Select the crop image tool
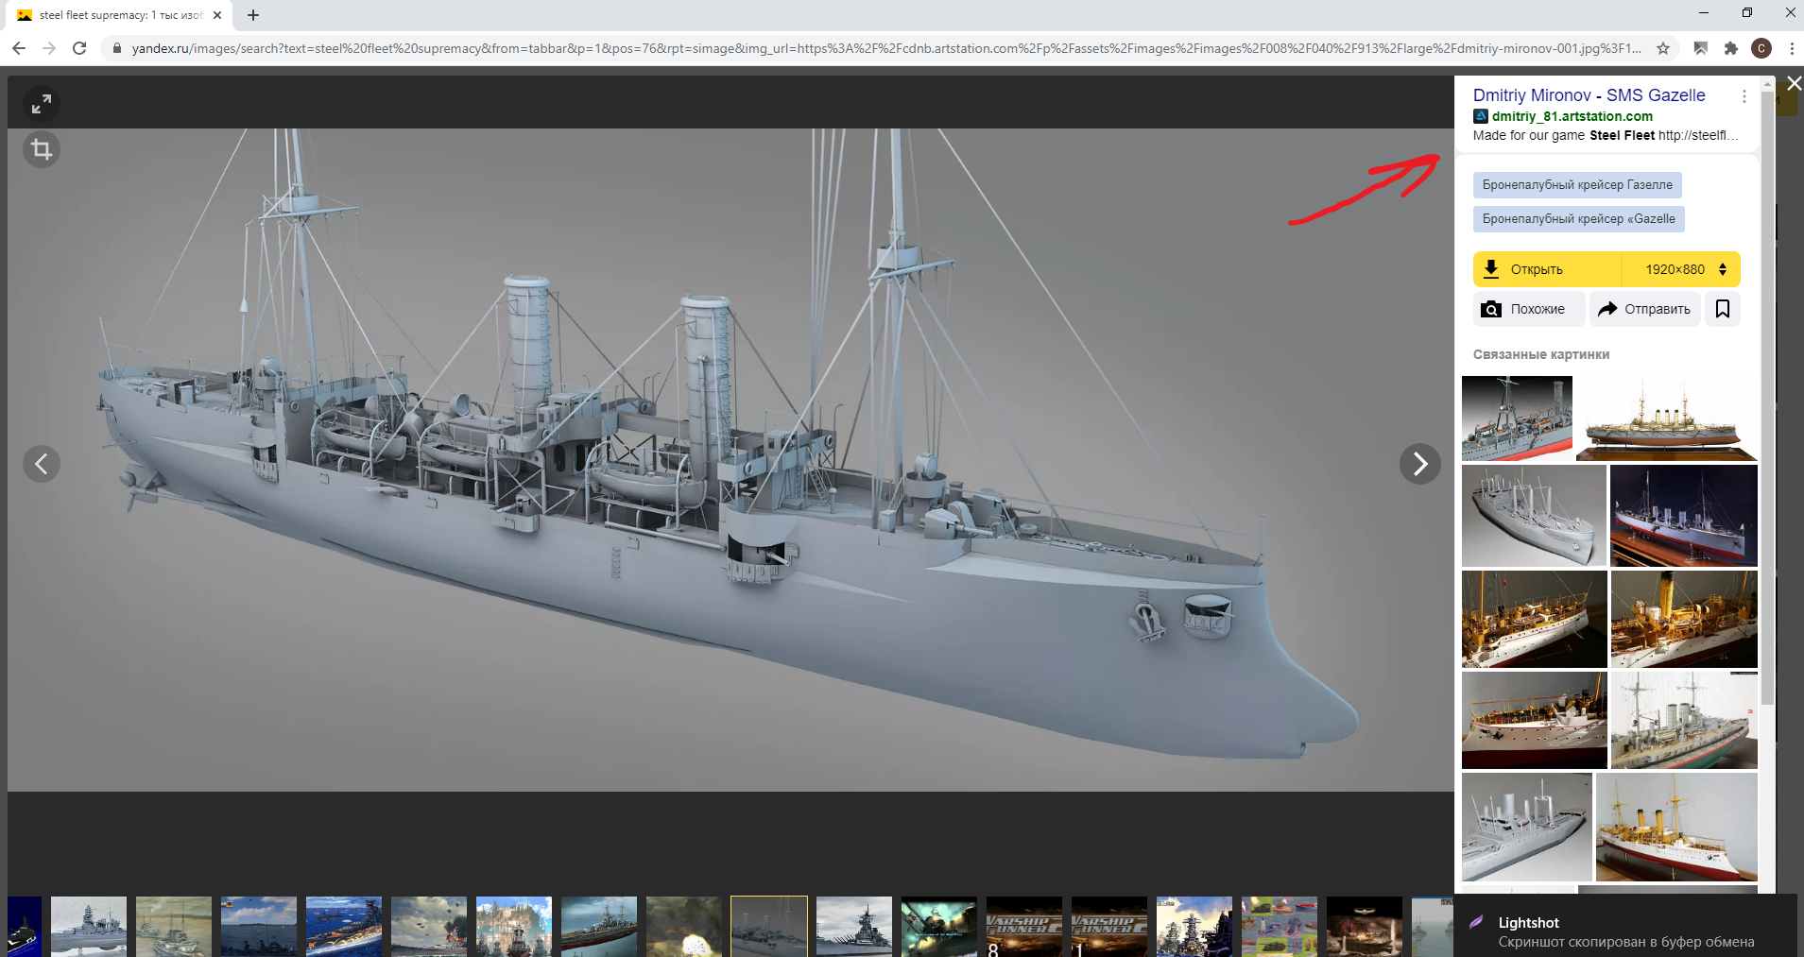Viewport: 1804px width, 957px height. pos(42,149)
